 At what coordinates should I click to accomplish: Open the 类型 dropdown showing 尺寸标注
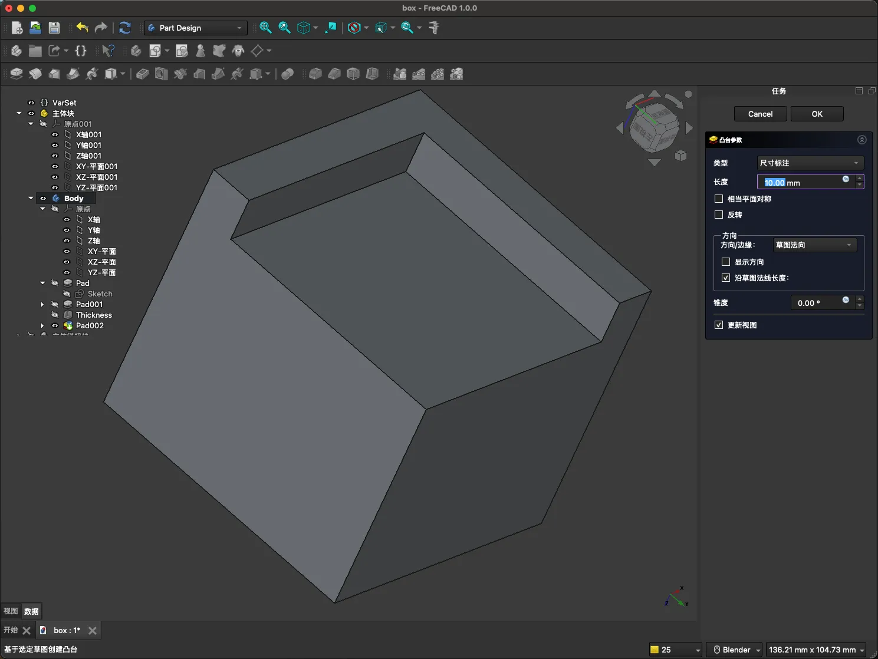point(810,163)
